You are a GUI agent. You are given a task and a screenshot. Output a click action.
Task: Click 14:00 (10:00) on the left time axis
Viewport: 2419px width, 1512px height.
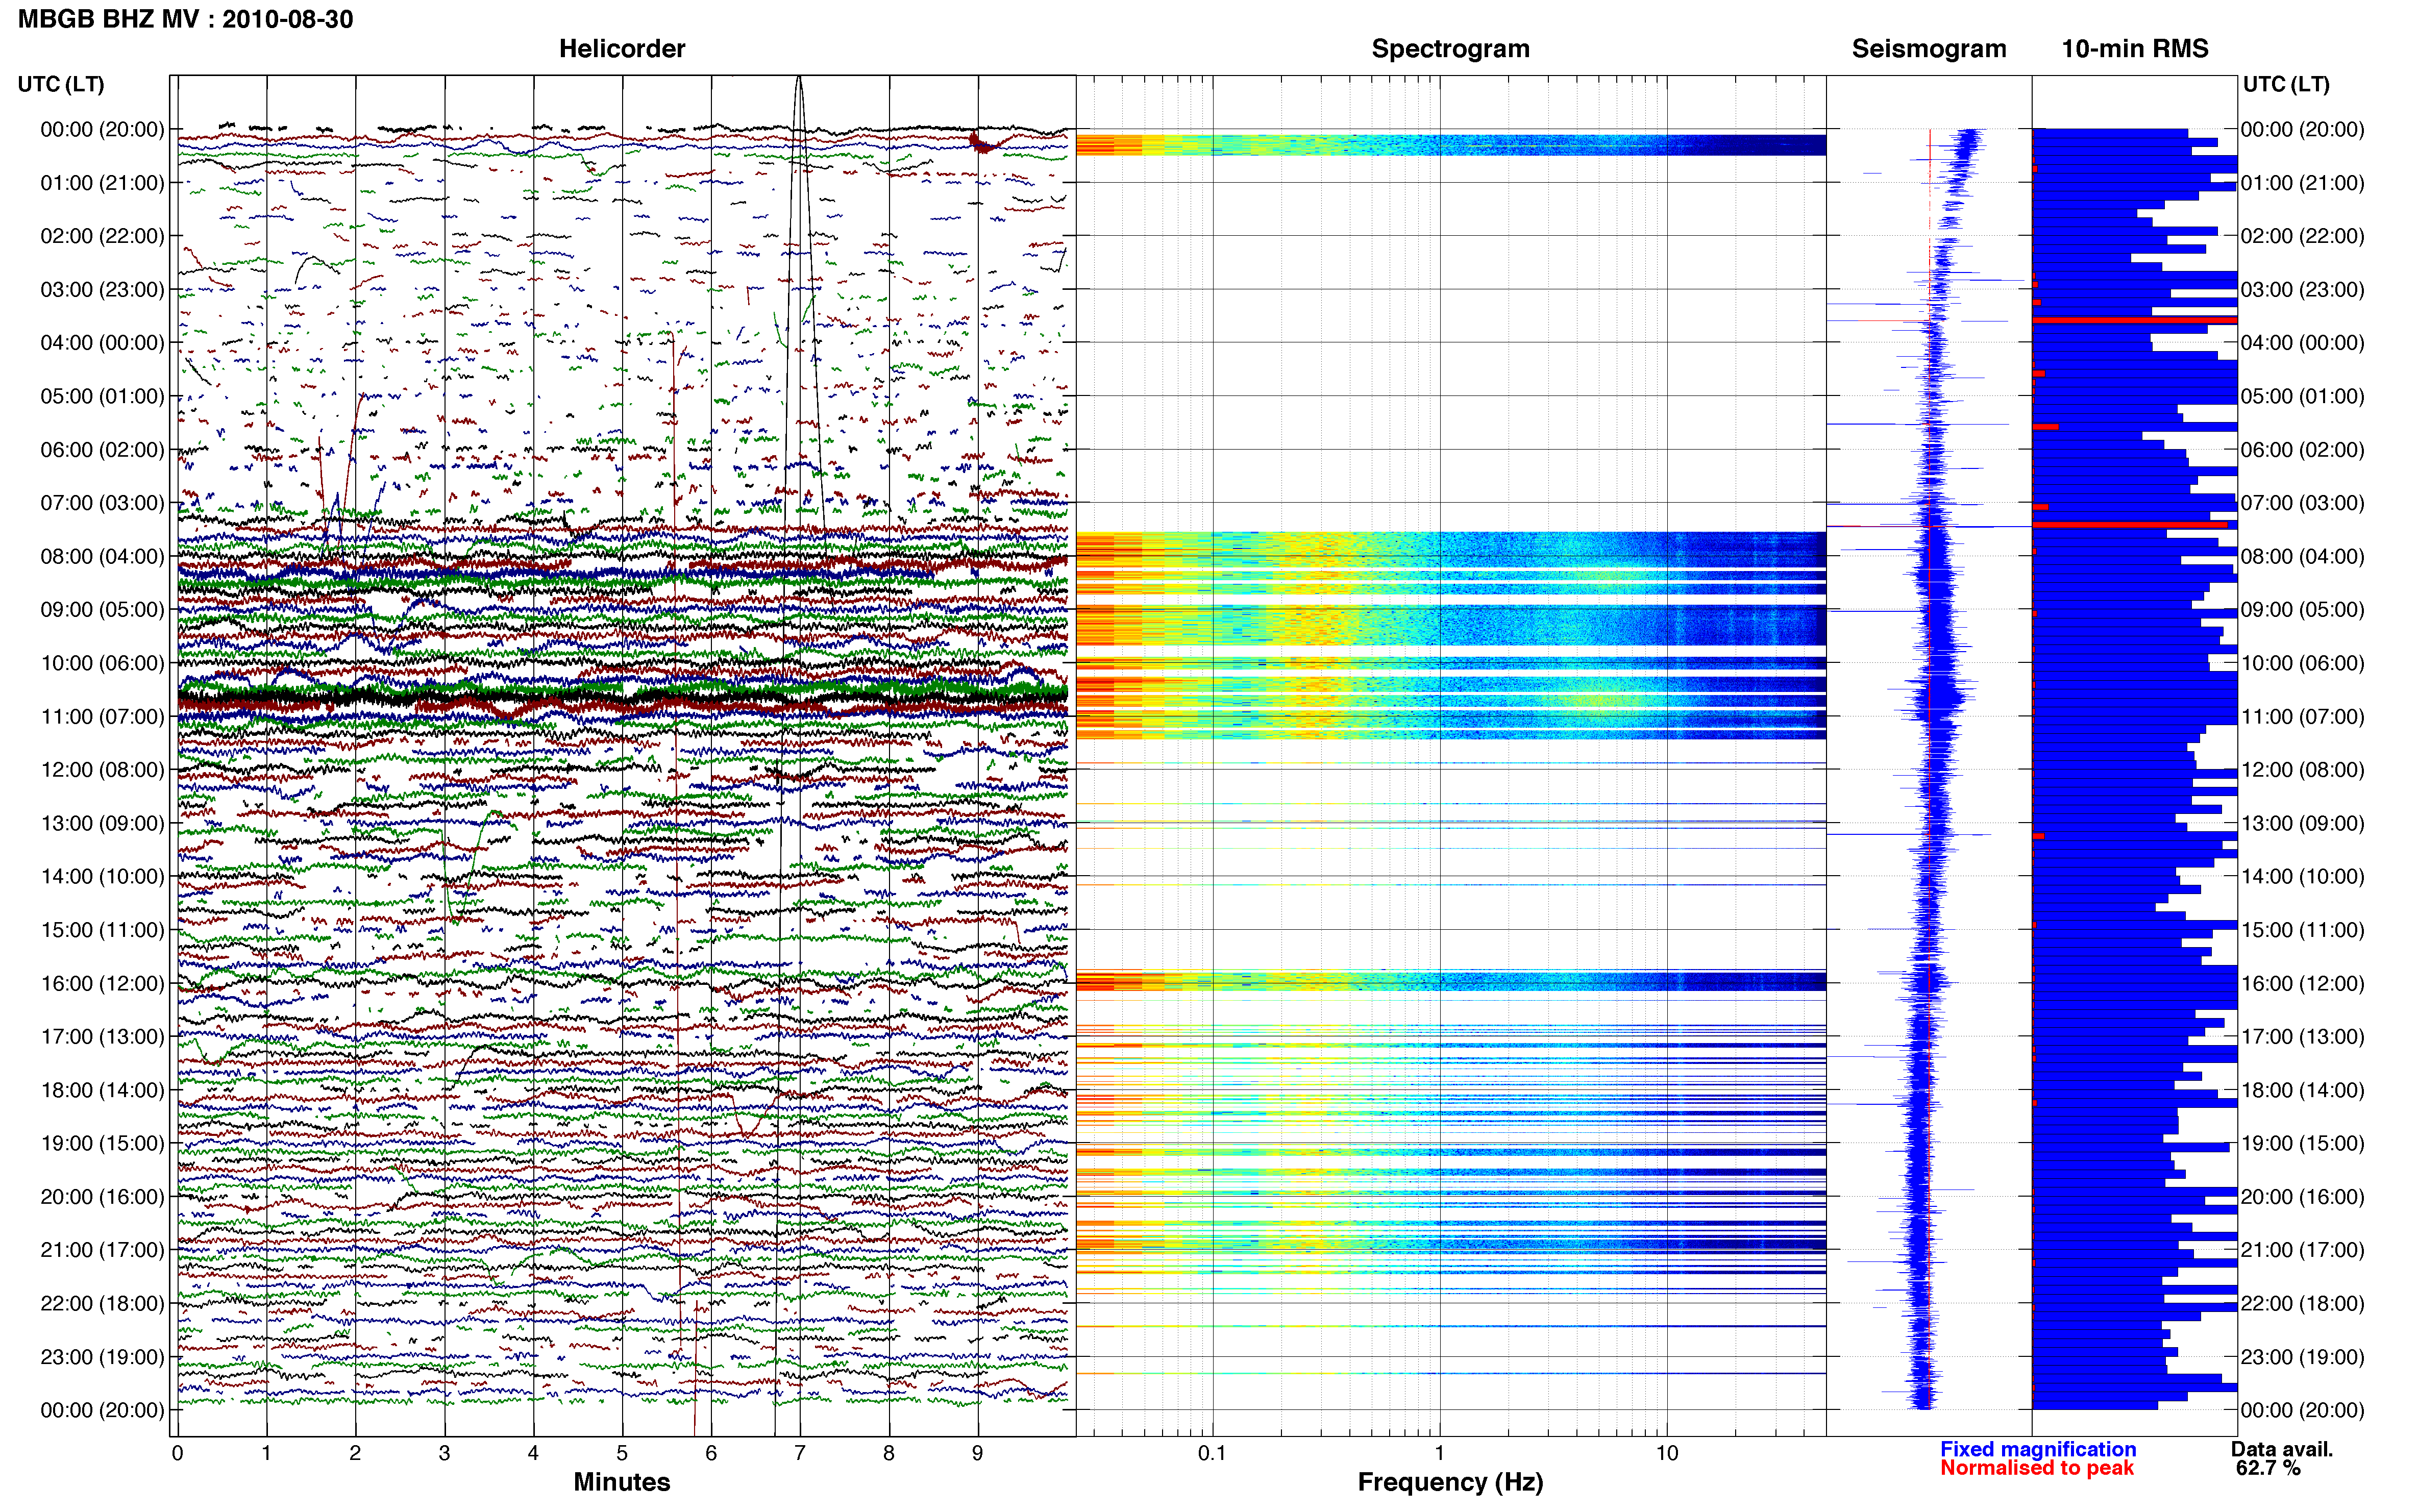[x=102, y=876]
